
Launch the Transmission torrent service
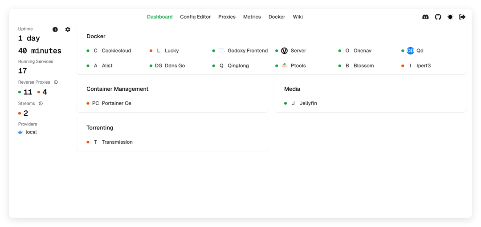click(x=117, y=142)
